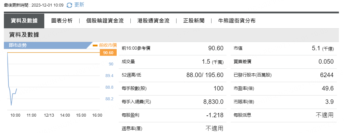344x133 pixels.
Task: Click the 52週高/低 value row
Action: click(172, 75)
